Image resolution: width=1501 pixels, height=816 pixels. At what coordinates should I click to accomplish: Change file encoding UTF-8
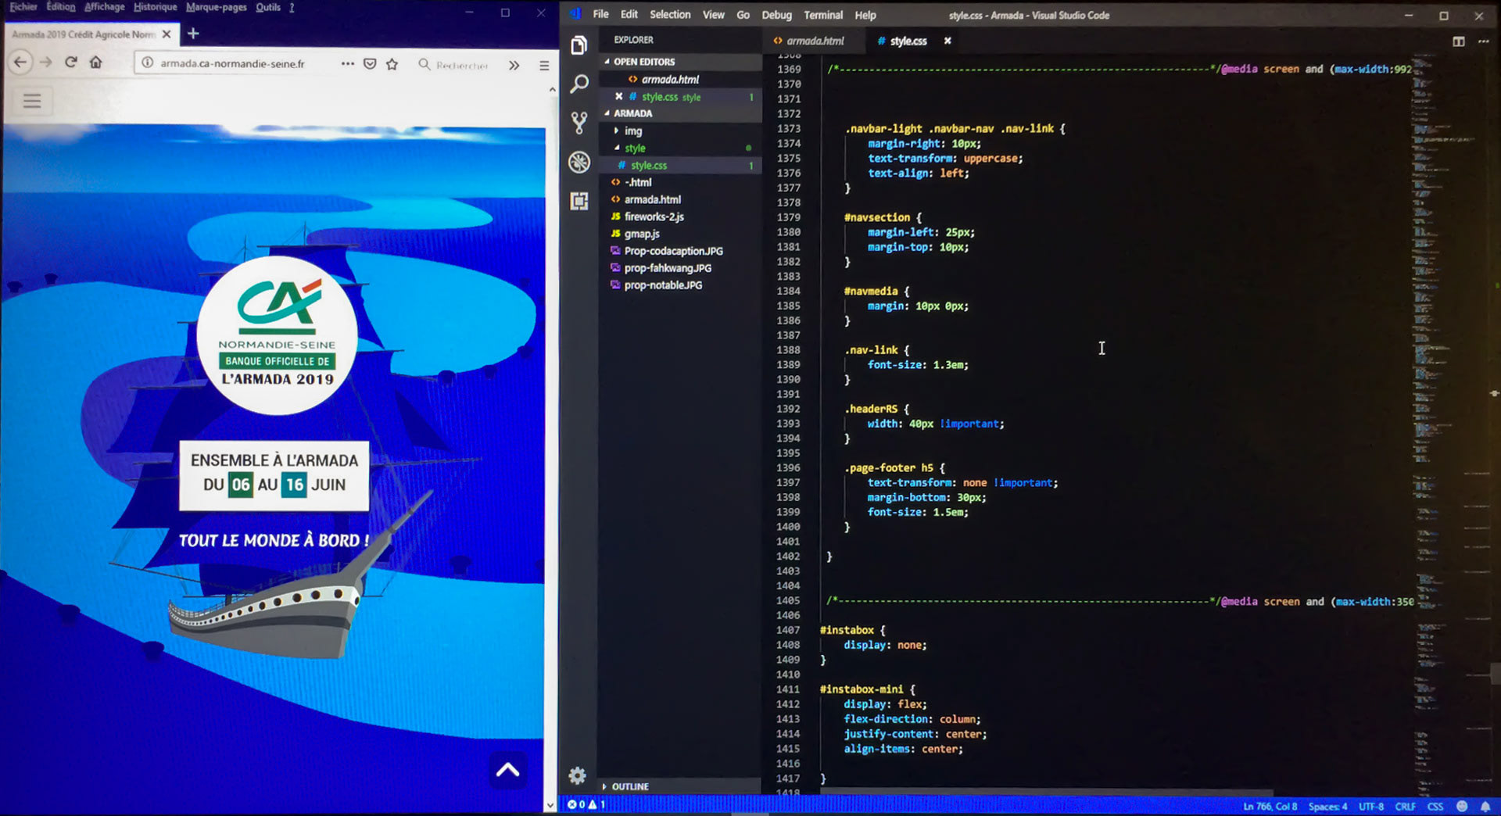pyautogui.click(x=1370, y=806)
